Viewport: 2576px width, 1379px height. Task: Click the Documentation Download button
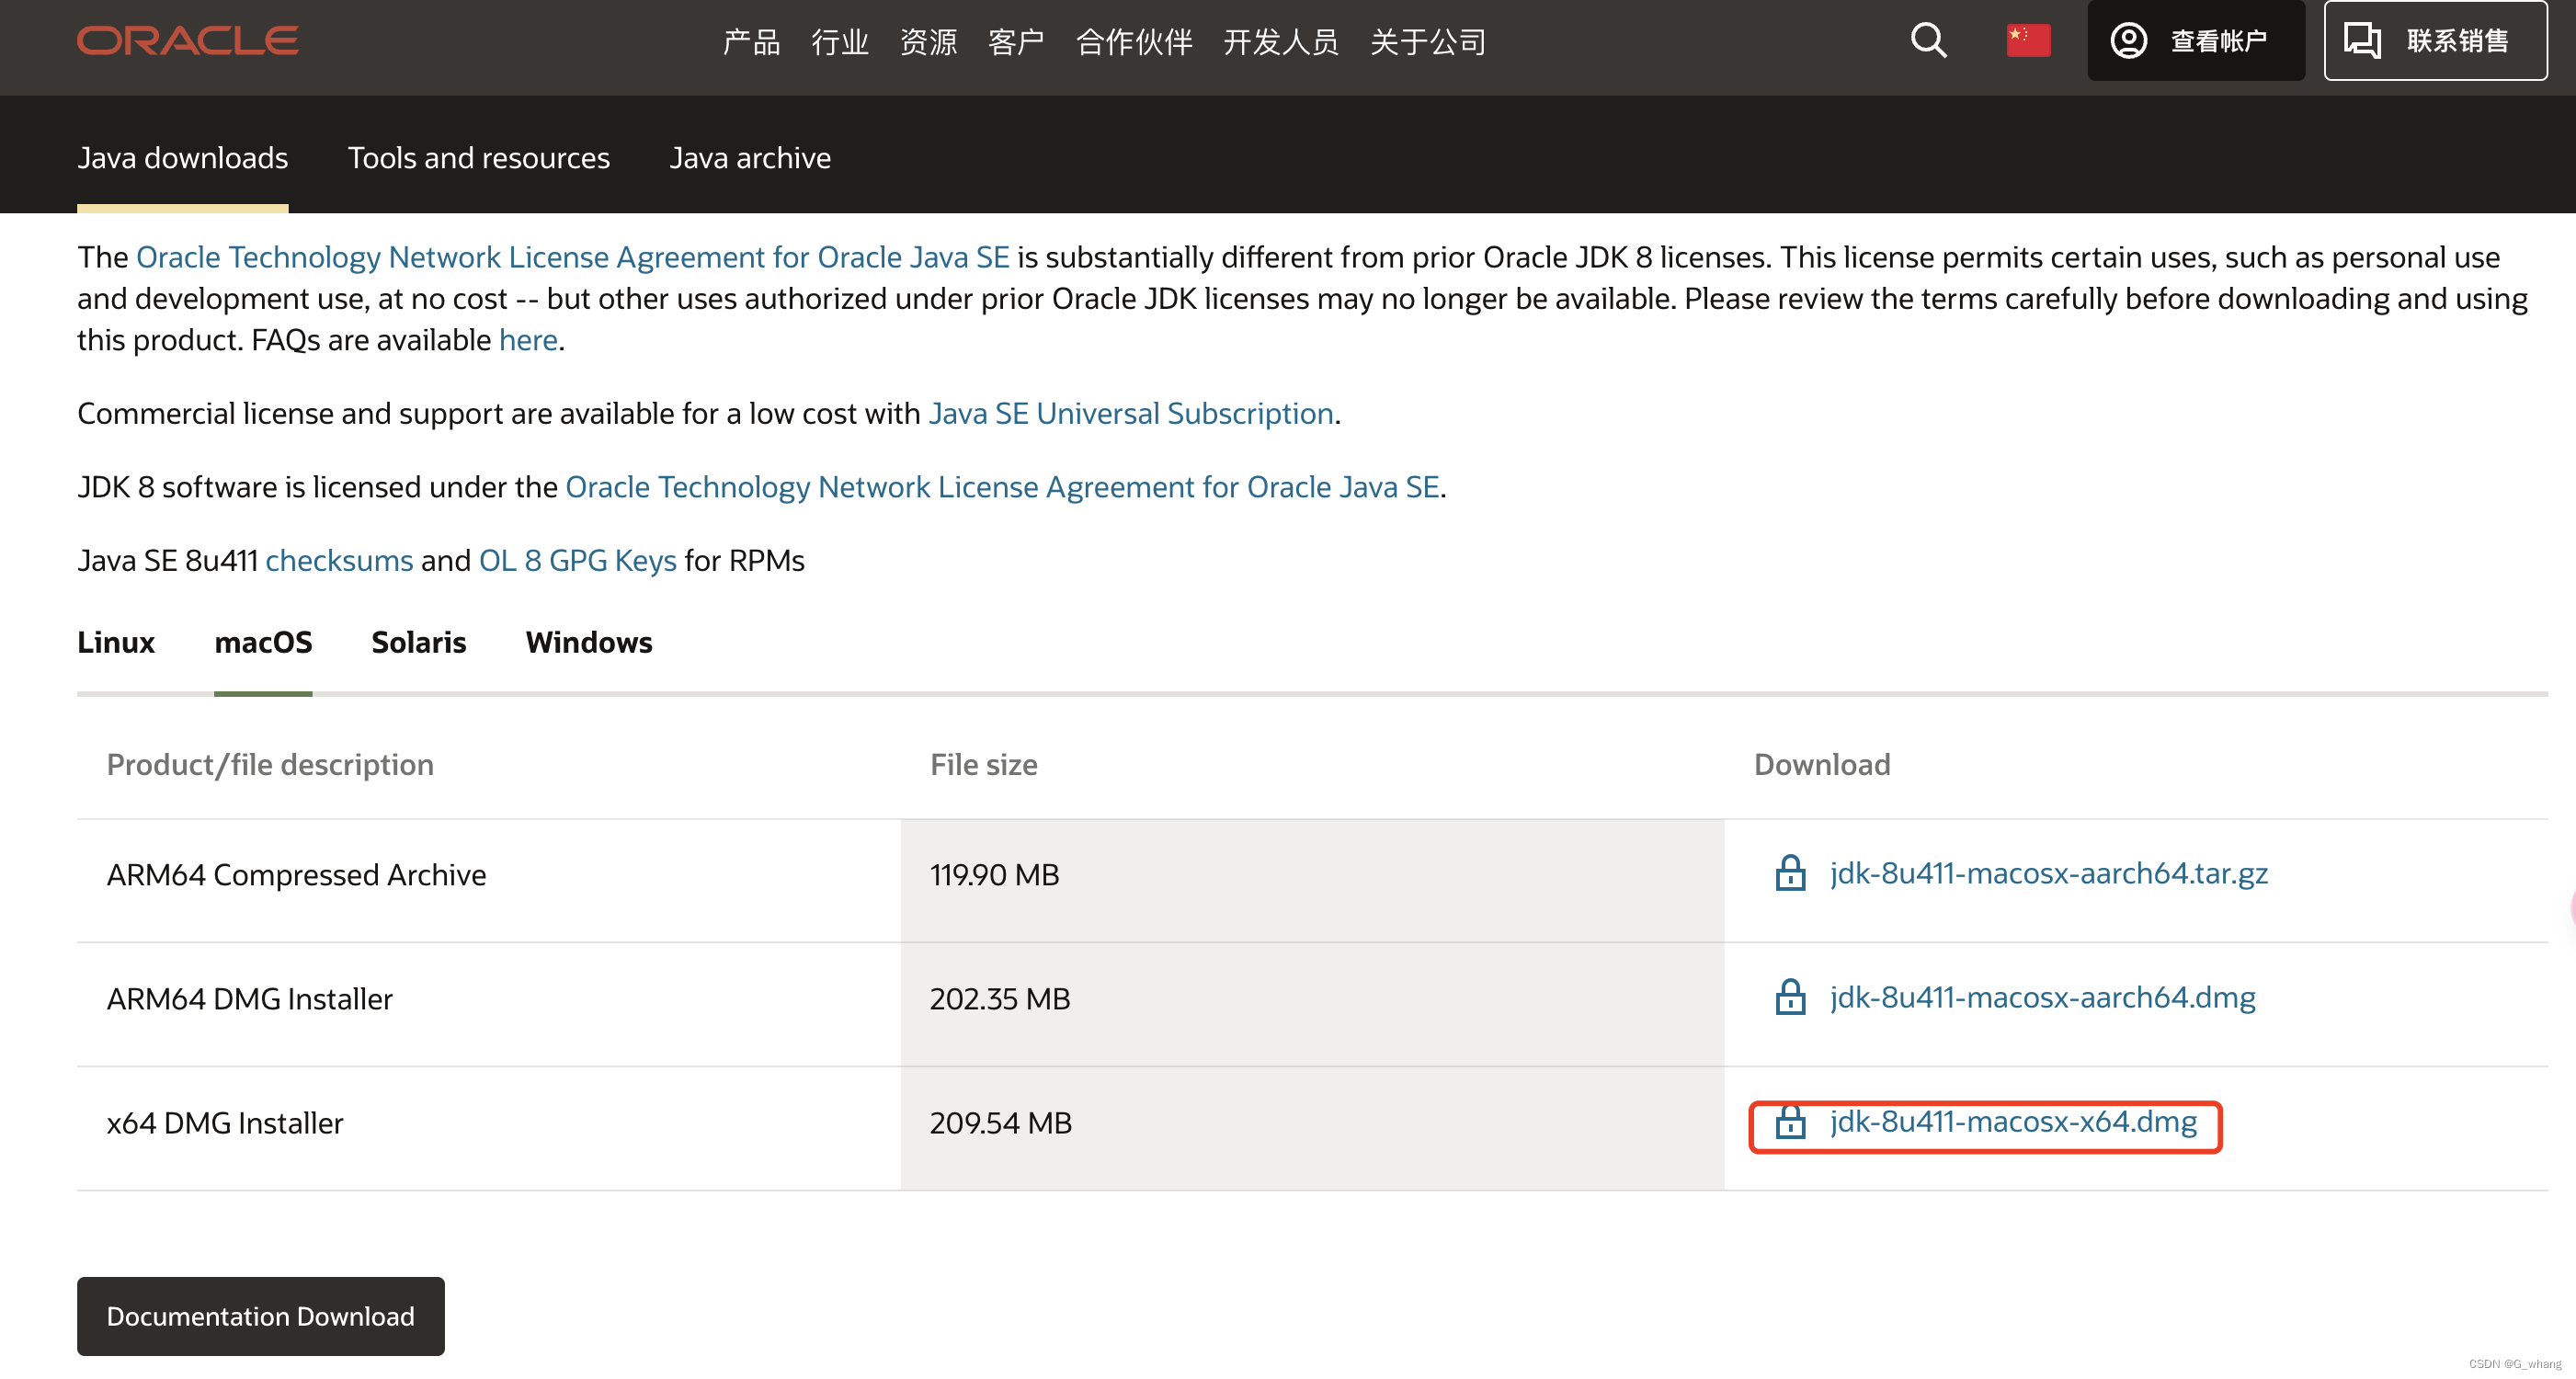coord(261,1316)
